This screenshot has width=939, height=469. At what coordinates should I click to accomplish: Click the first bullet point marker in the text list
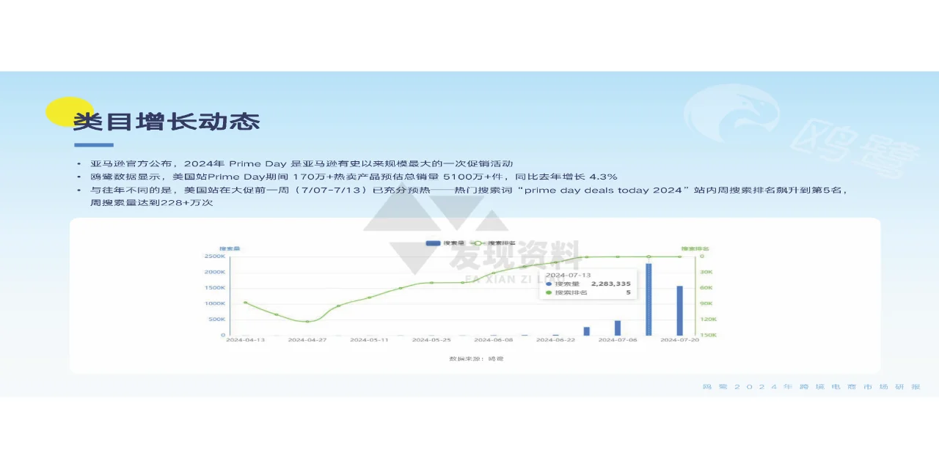(78, 163)
